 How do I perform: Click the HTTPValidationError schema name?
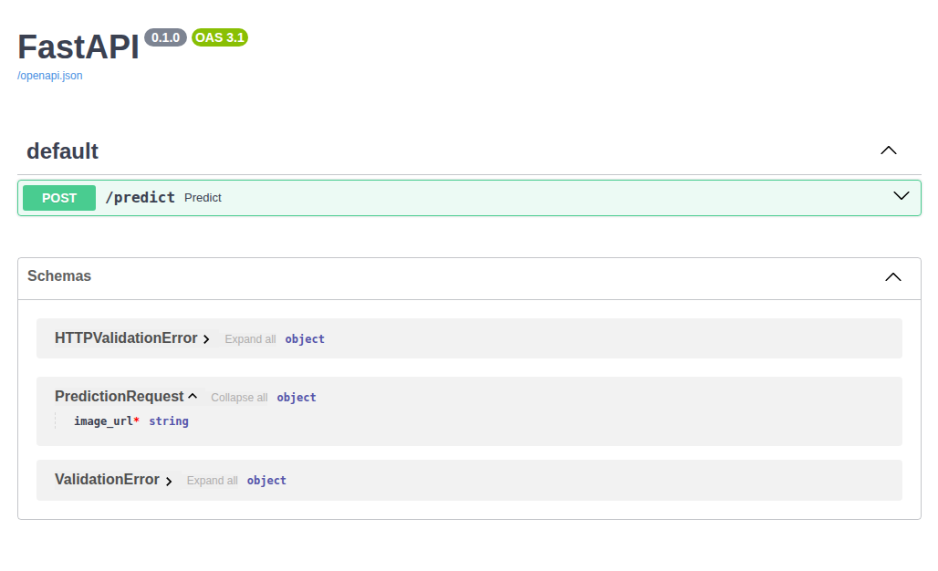[126, 337]
